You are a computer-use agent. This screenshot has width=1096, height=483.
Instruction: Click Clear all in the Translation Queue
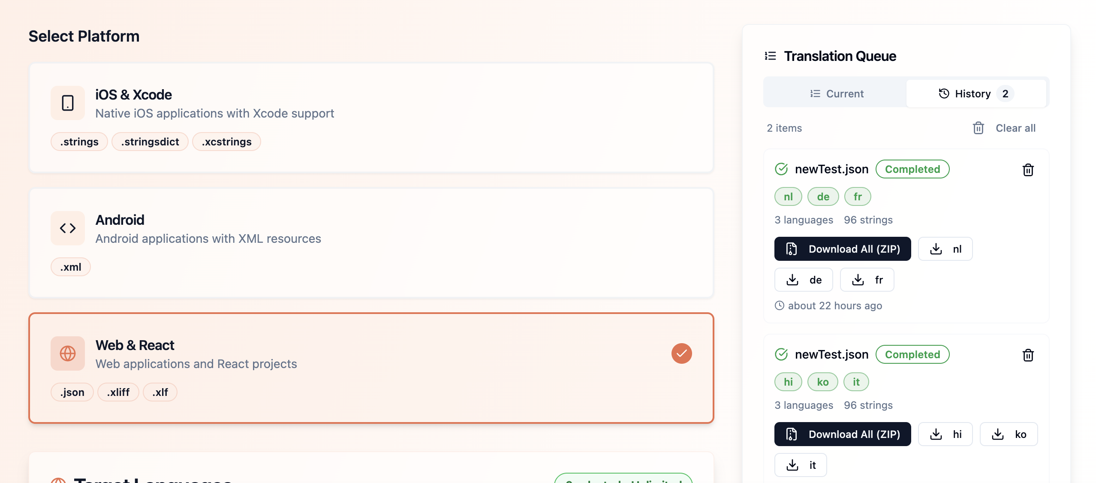[x=1015, y=128]
